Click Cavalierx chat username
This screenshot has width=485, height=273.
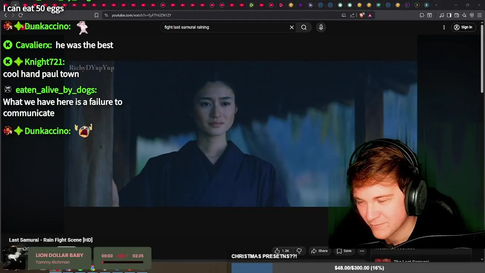point(34,45)
